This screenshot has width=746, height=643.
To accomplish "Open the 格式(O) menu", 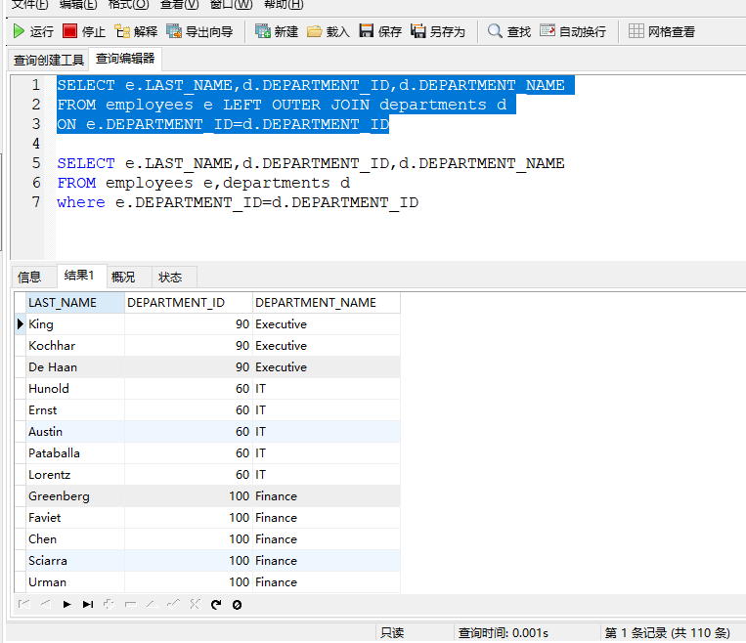I will pos(128,5).
